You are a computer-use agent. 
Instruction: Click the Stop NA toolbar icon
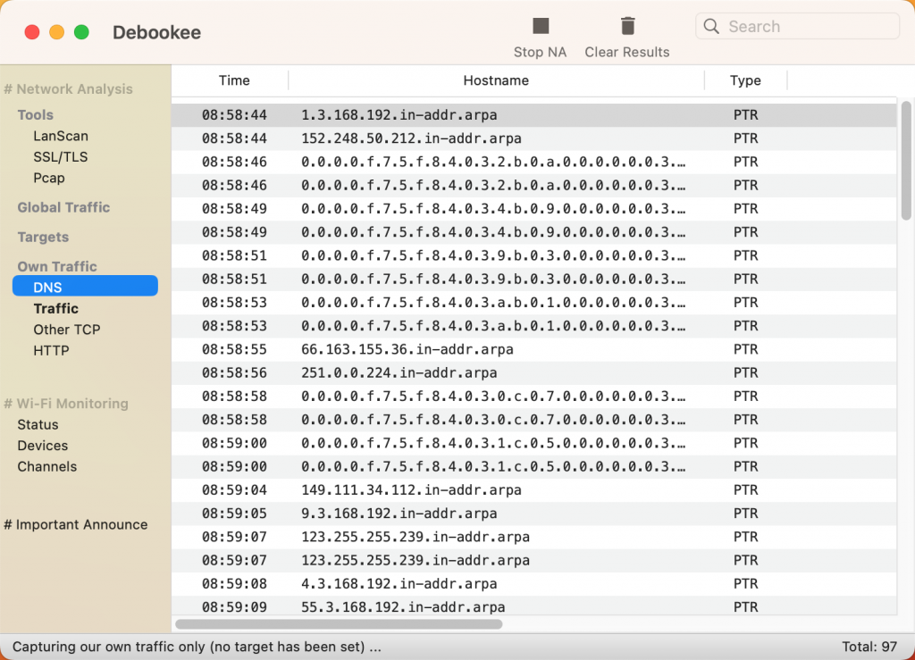click(540, 26)
